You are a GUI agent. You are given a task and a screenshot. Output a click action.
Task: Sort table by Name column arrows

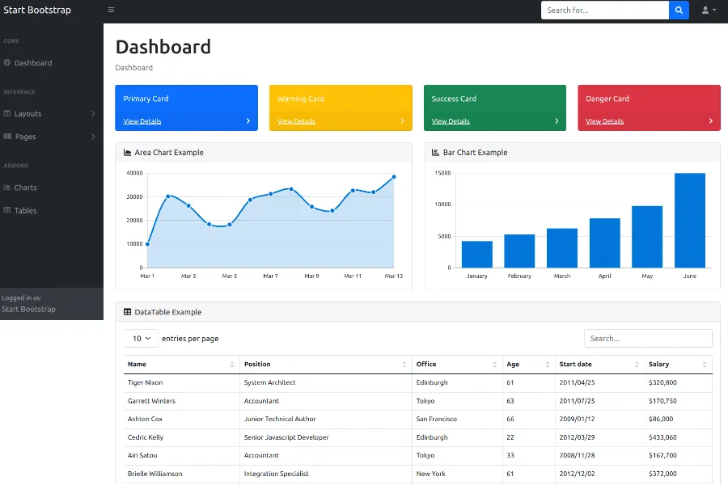(x=232, y=365)
